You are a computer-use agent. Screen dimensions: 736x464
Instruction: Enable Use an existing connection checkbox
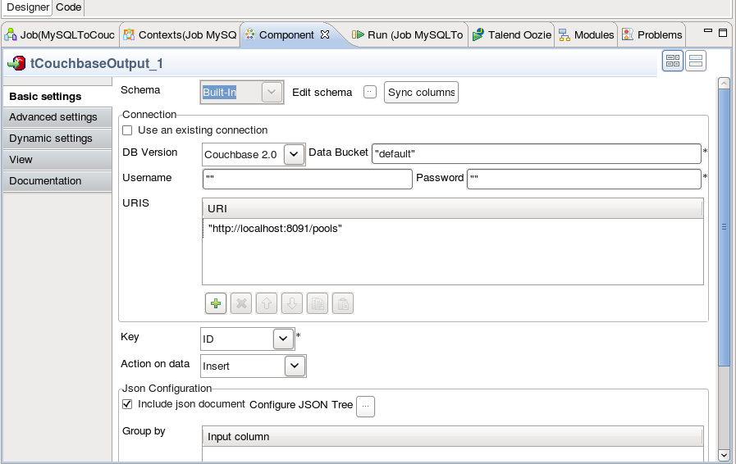[127, 130]
